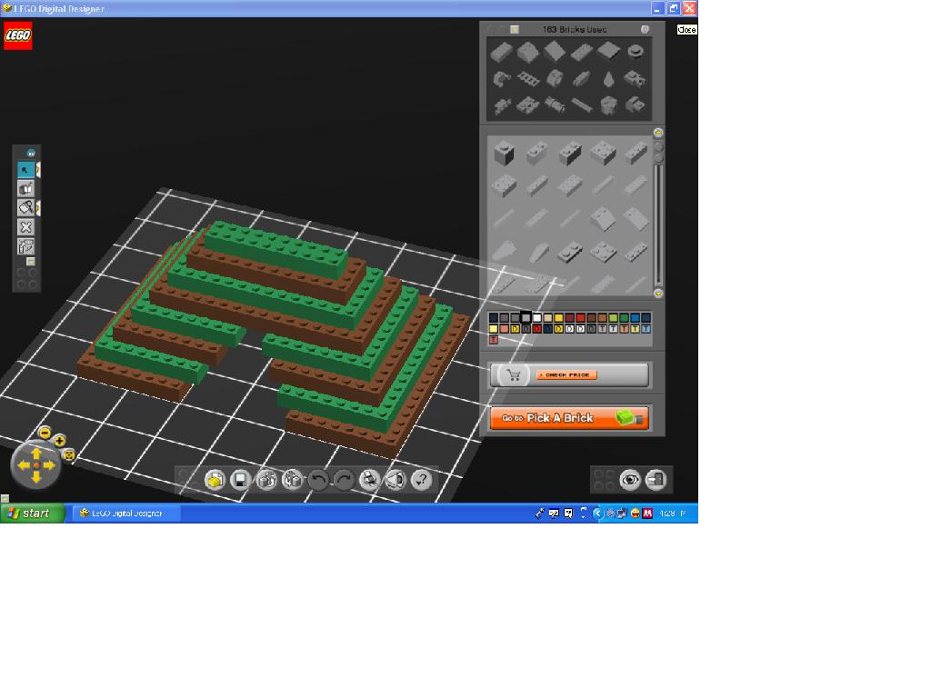Pick the bright blue color swatch

click(x=636, y=318)
